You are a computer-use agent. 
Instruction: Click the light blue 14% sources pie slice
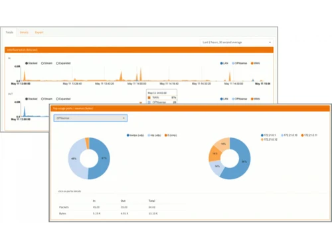click(217, 167)
